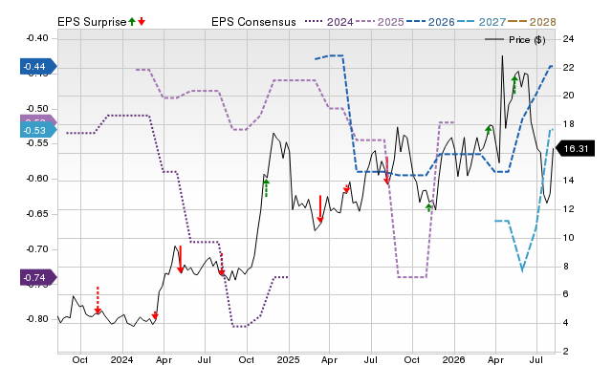Click the EPS Surprise legend label
This screenshot has height=365, width=612.
click(x=92, y=22)
